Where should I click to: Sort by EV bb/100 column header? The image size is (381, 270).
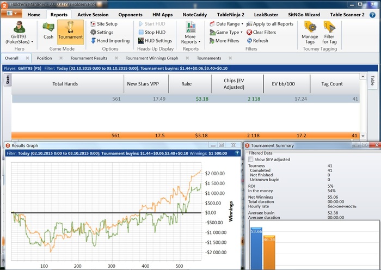click(287, 84)
